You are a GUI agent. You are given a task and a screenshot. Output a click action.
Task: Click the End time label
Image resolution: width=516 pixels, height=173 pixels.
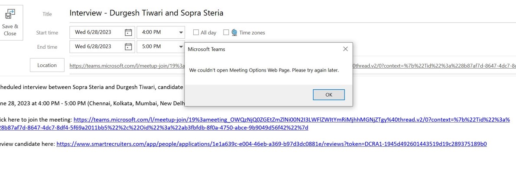tap(47, 47)
